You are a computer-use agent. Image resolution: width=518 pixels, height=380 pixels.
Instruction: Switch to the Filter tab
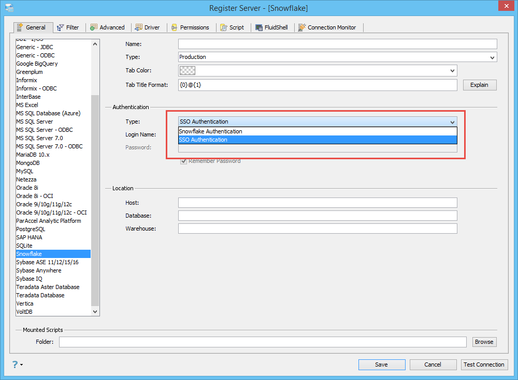[68, 28]
